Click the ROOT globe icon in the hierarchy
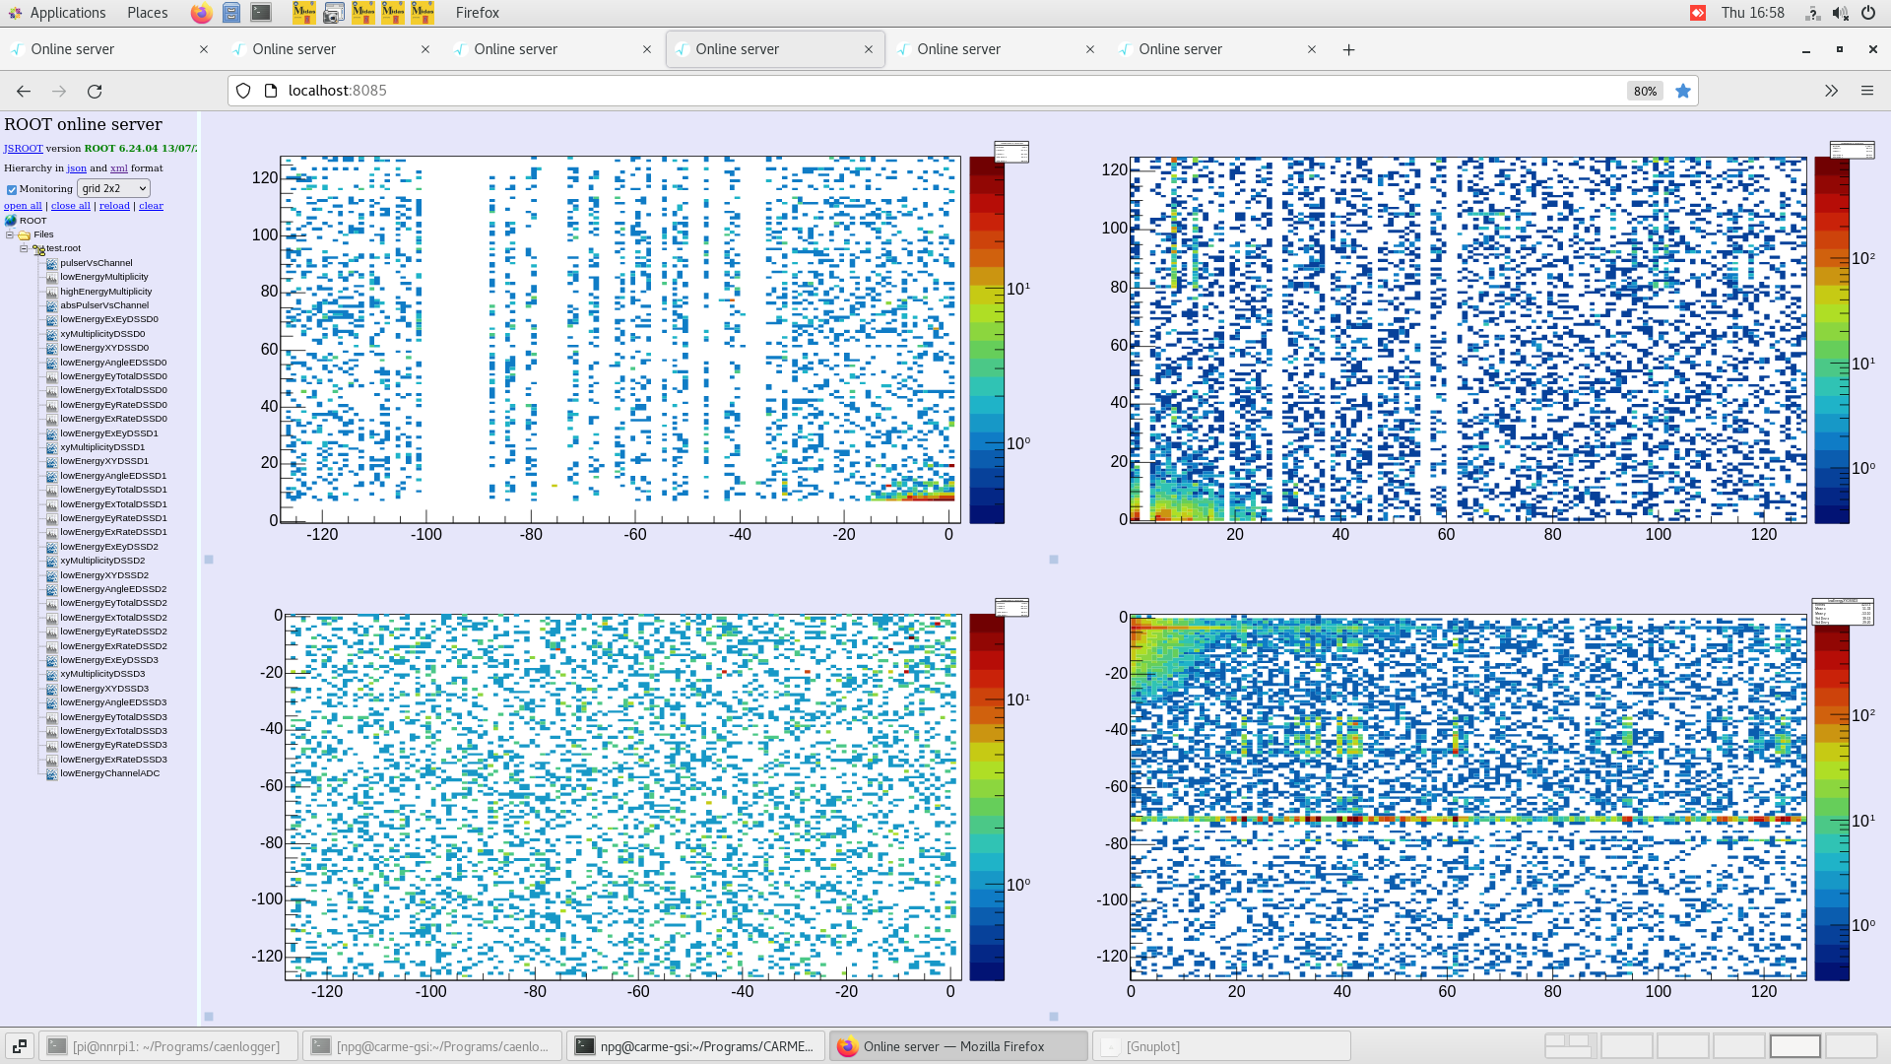Viewport: 1891px width, 1064px height. [x=11, y=220]
